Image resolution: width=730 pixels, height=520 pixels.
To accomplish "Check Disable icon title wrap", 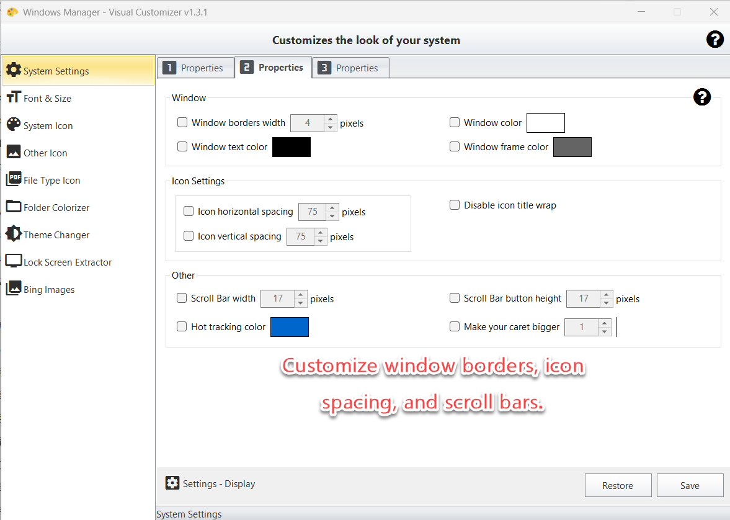I will pyautogui.click(x=455, y=205).
